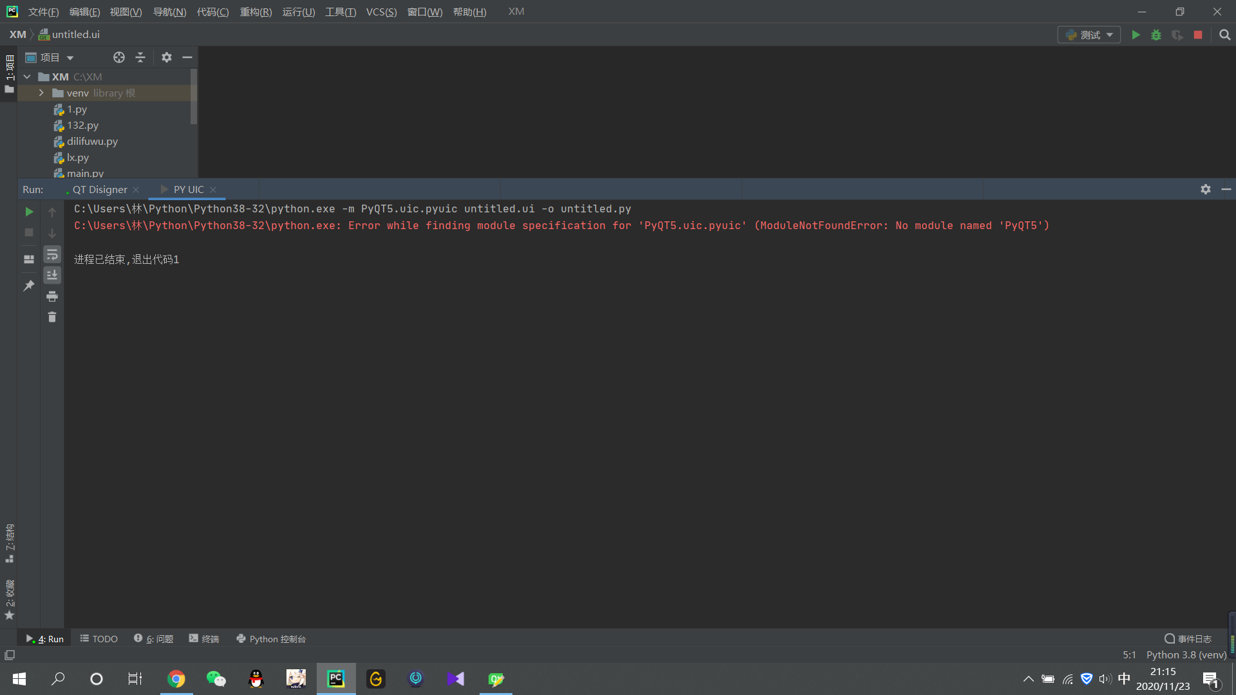Open WeChat from Windows taskbar
This screenshot has height=695, width=1236.
tap(216, 679)
